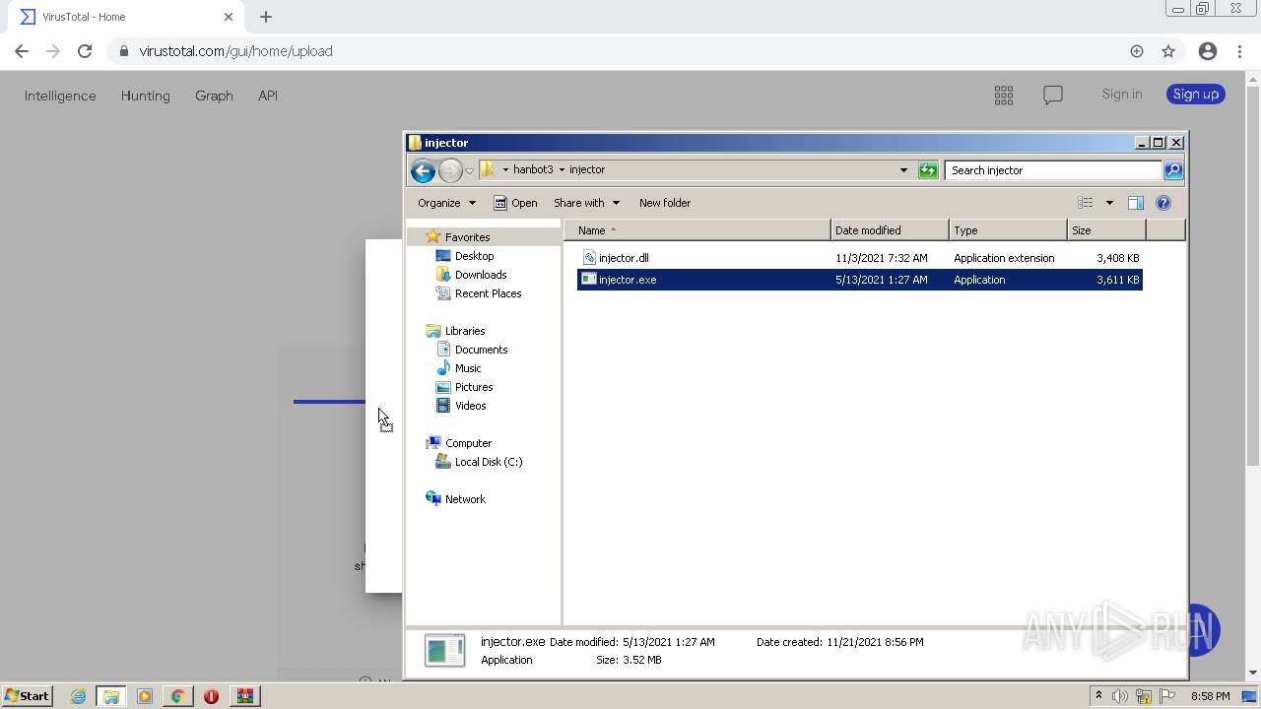The height and width of the screenshot is (709, 1261).
Task: Show hidden tray icons arrow
Action: click(x=1098, y=696)
